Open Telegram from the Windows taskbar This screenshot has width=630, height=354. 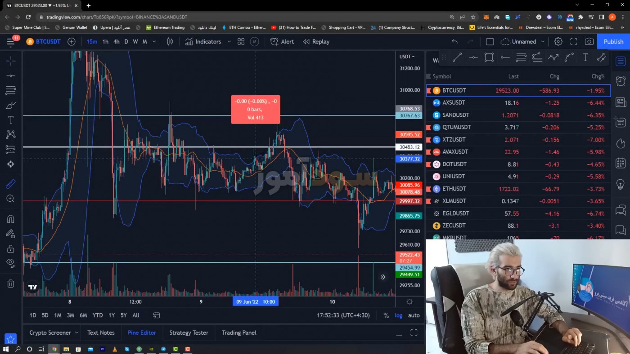(163, 349)
